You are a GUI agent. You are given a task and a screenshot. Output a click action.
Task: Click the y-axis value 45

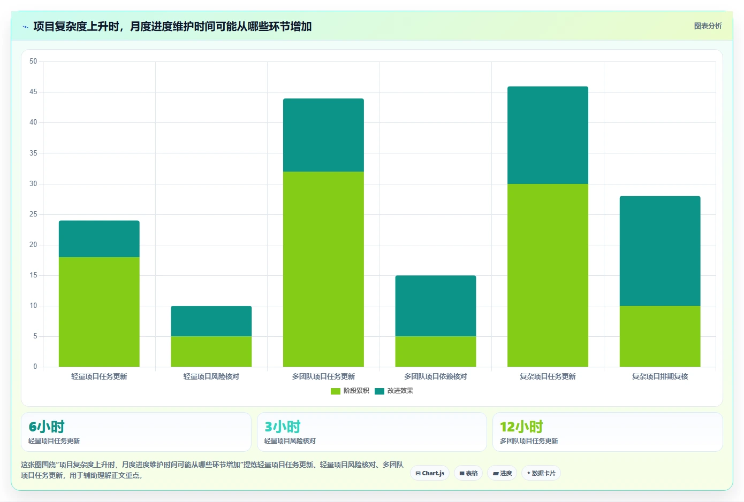[x=33, y=92]
